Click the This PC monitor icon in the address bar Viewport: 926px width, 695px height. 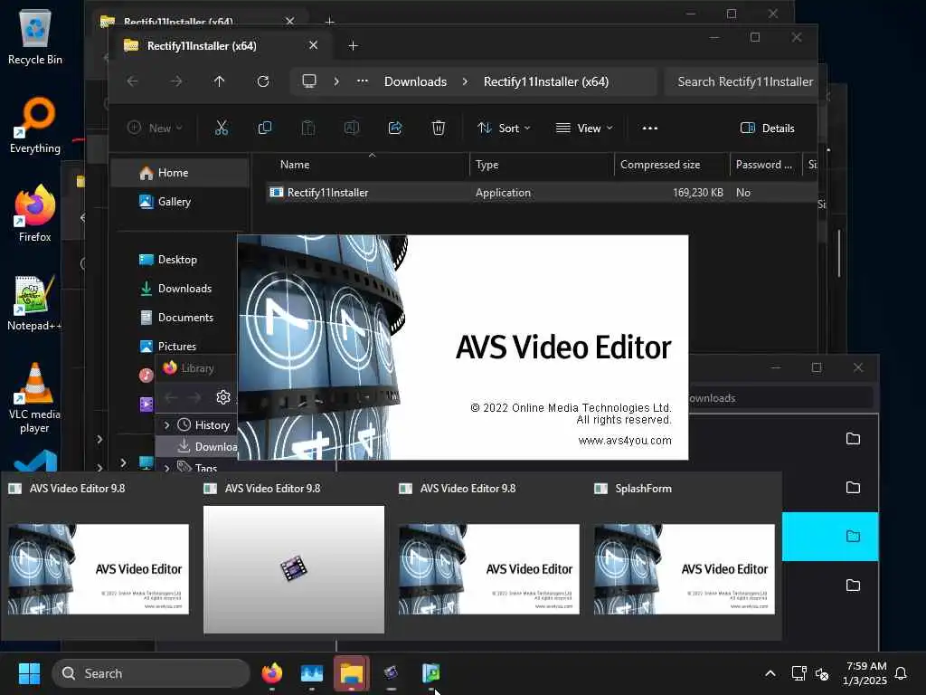(x=309, y=81)
